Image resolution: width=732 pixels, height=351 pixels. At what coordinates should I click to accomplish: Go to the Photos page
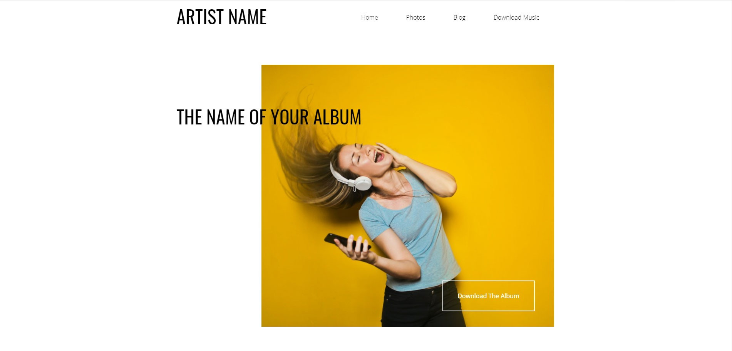415,17
